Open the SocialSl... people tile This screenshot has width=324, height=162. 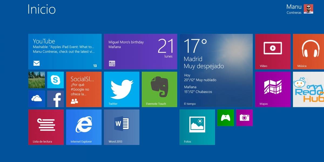[x=84, y=89]
